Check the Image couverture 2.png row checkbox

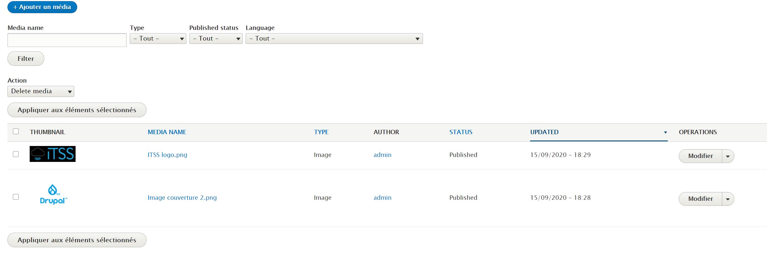point(16,197)
